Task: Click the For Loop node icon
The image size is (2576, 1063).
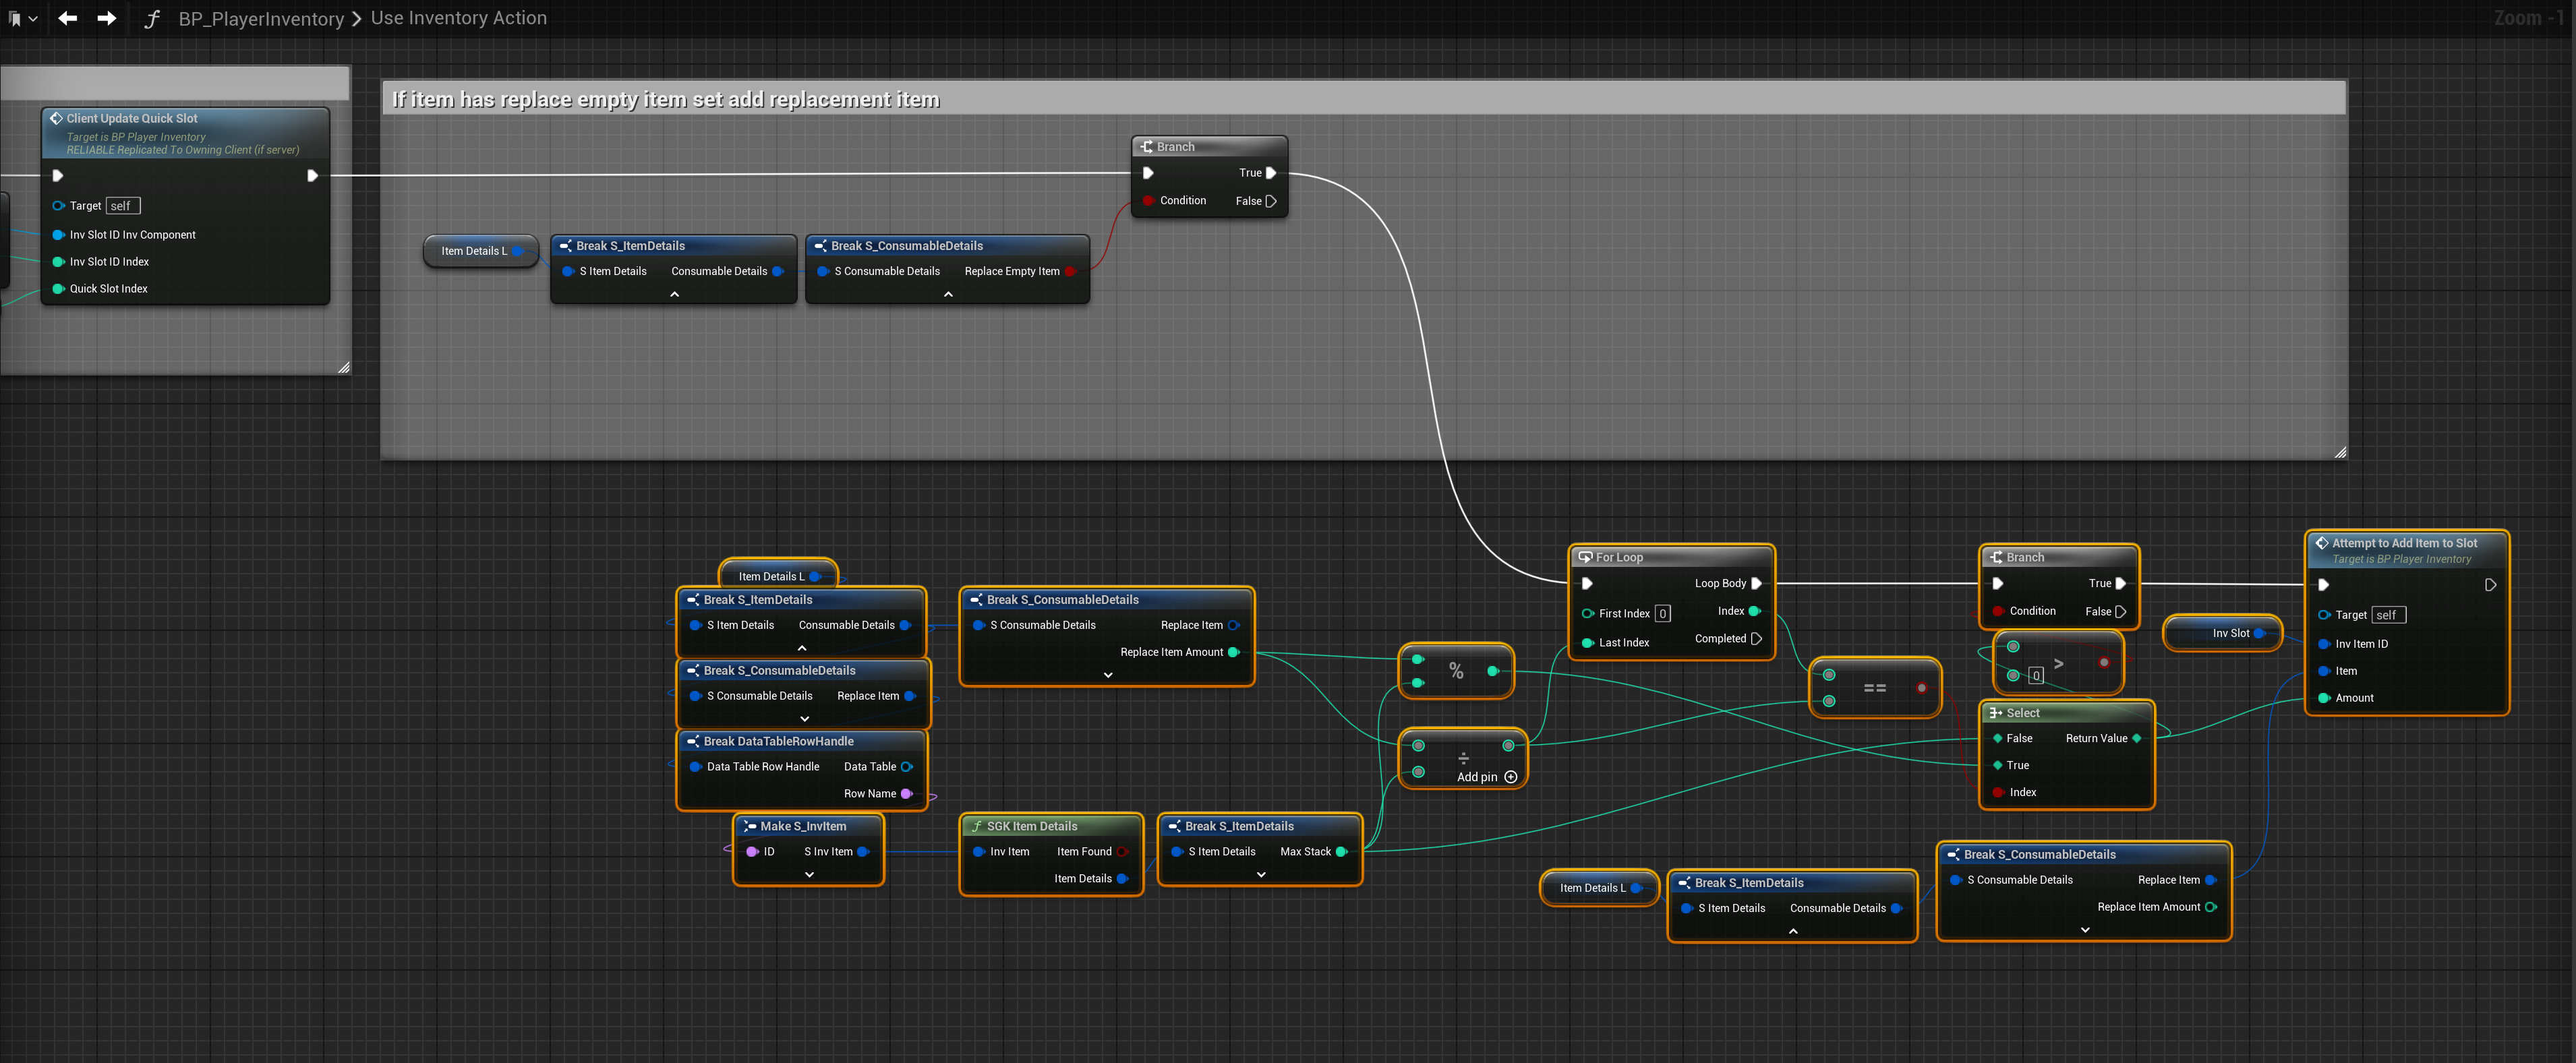Action: click(1585, 557)
